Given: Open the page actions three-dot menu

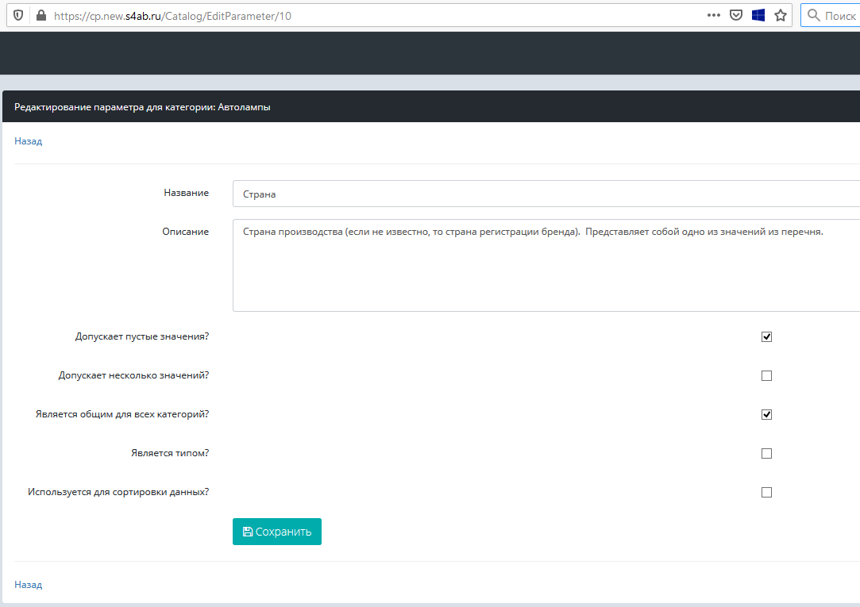Looking at the screenshot, I should pos(713,15).
